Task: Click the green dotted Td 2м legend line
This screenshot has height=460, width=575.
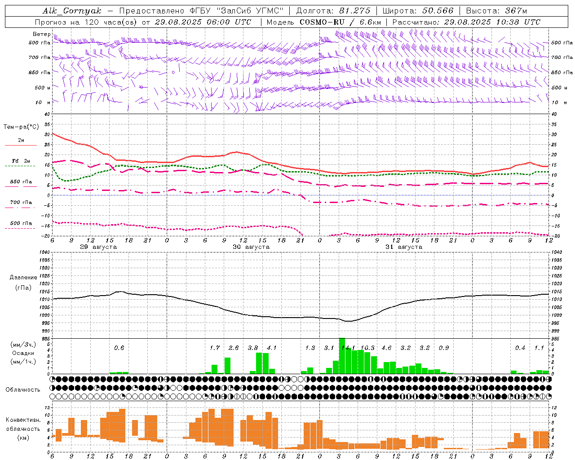Action: point(20,166)
